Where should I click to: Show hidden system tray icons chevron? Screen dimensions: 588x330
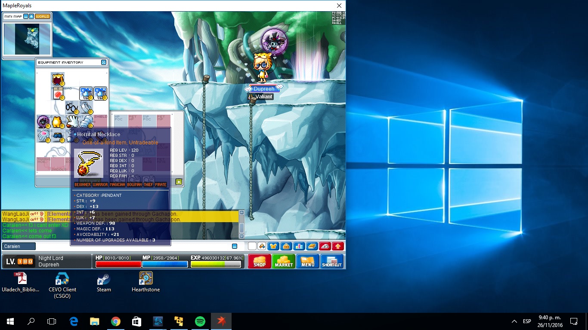(514, 321)
